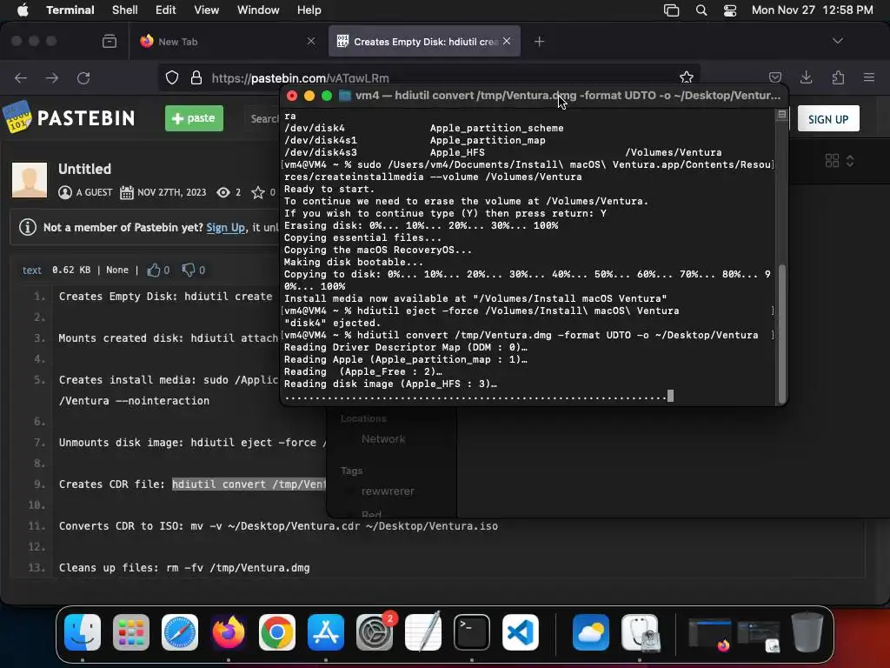The image size is (890, 668).
Task: Close the Creates Empty Disk tab
Action: pyautogui.click(x=507, y=41)
